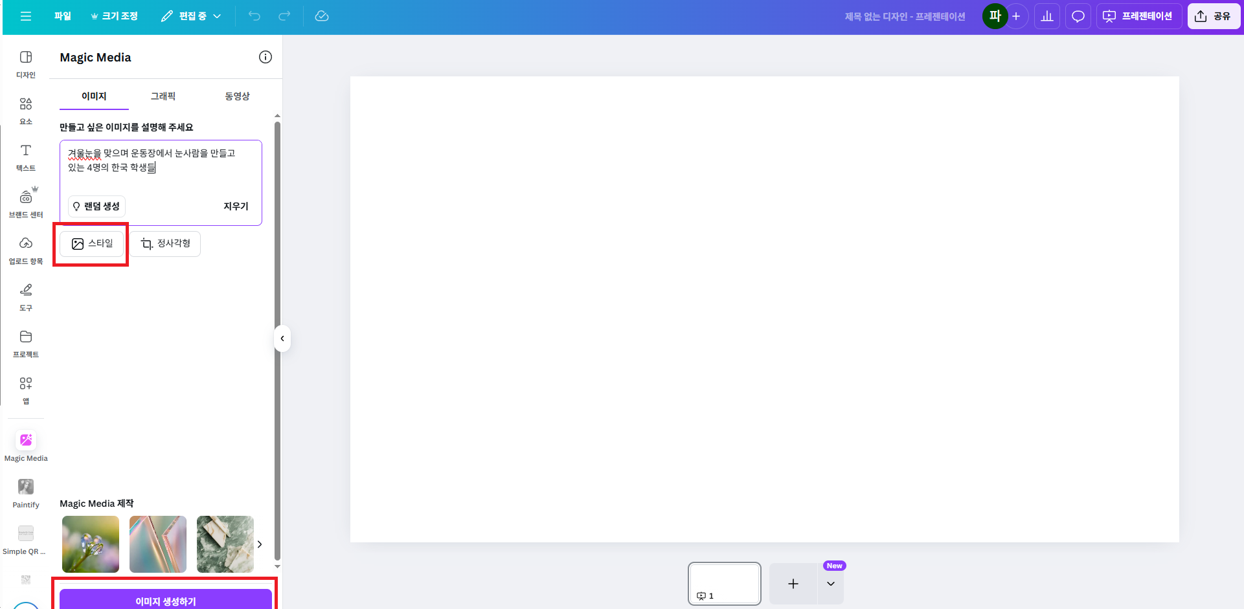
Task: Open the Simple QR app
Action: click(26, 540)
